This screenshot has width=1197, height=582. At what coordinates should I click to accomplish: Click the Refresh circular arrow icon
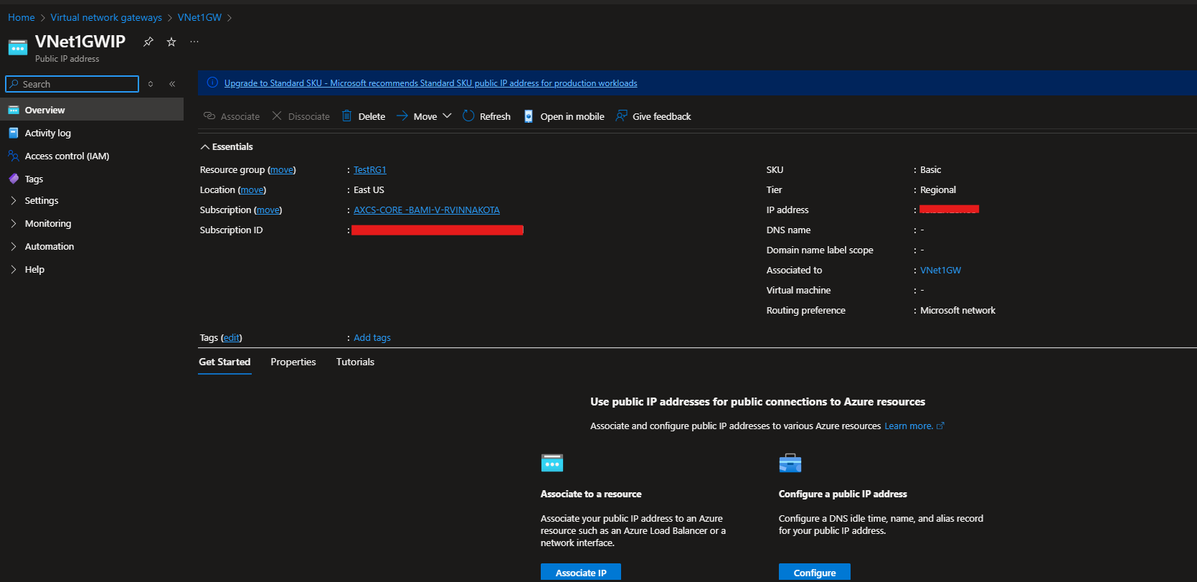468,116
